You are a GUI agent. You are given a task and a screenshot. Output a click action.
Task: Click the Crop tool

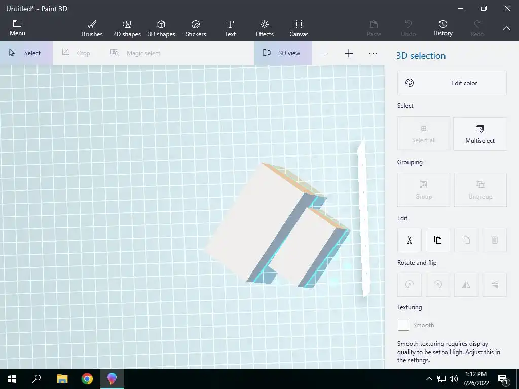point(76,53)
